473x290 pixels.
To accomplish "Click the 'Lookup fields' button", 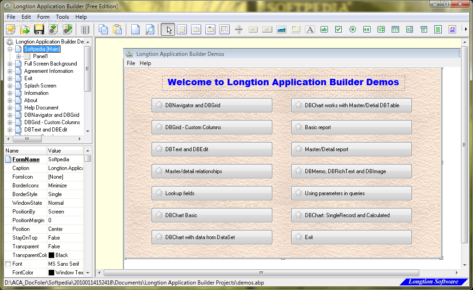I will tap(212, 193).
